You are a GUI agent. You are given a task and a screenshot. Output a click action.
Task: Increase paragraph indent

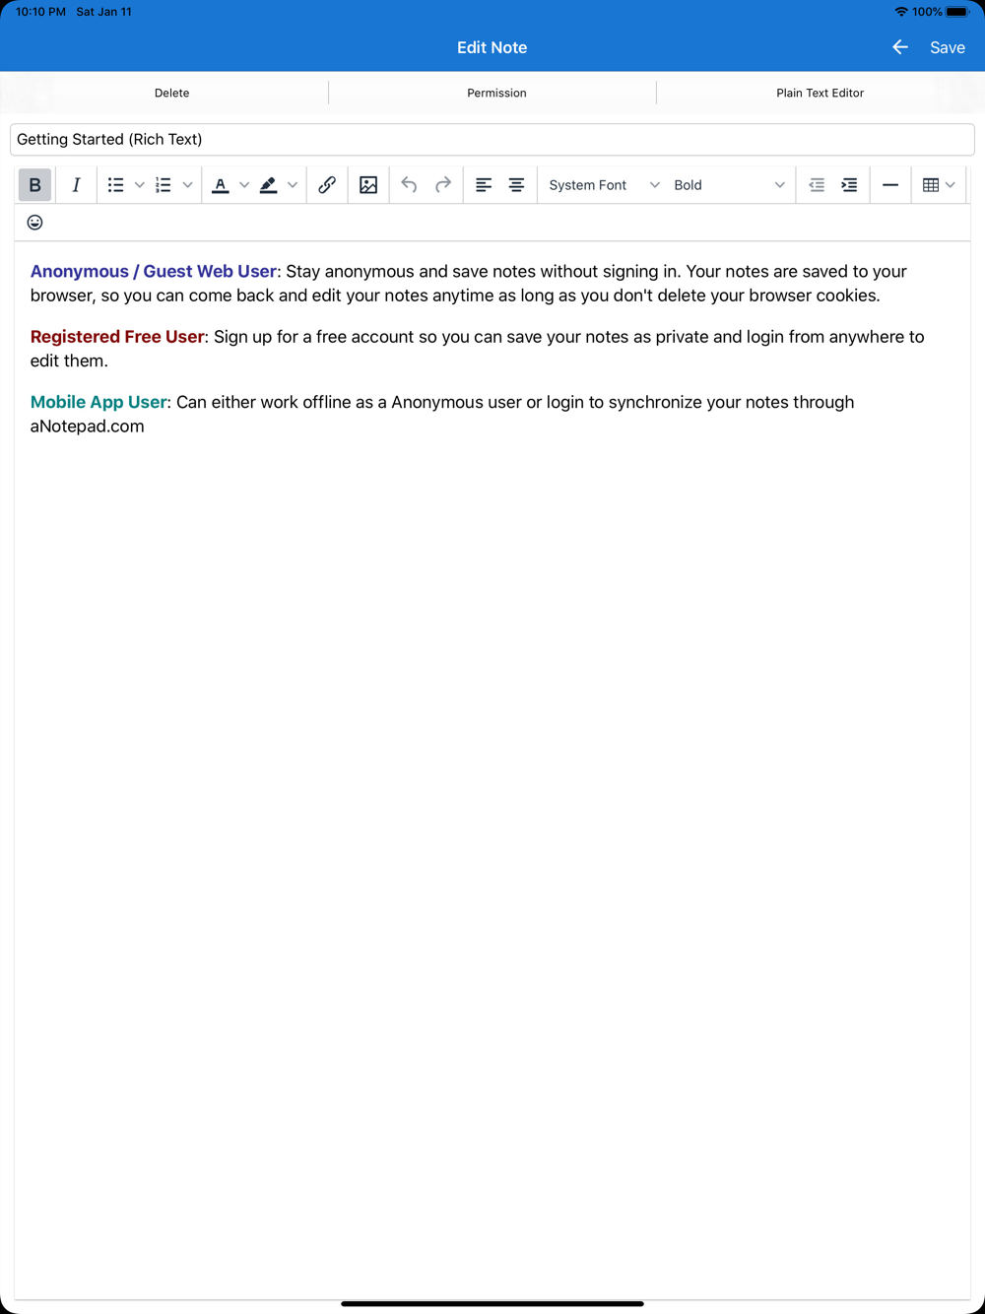point(849,185)
